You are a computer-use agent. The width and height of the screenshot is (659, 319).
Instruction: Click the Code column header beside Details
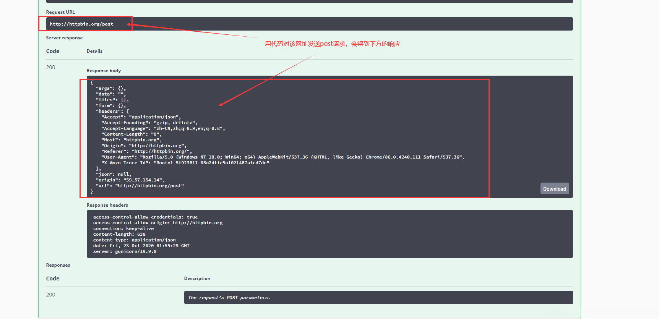coord(53,51)
